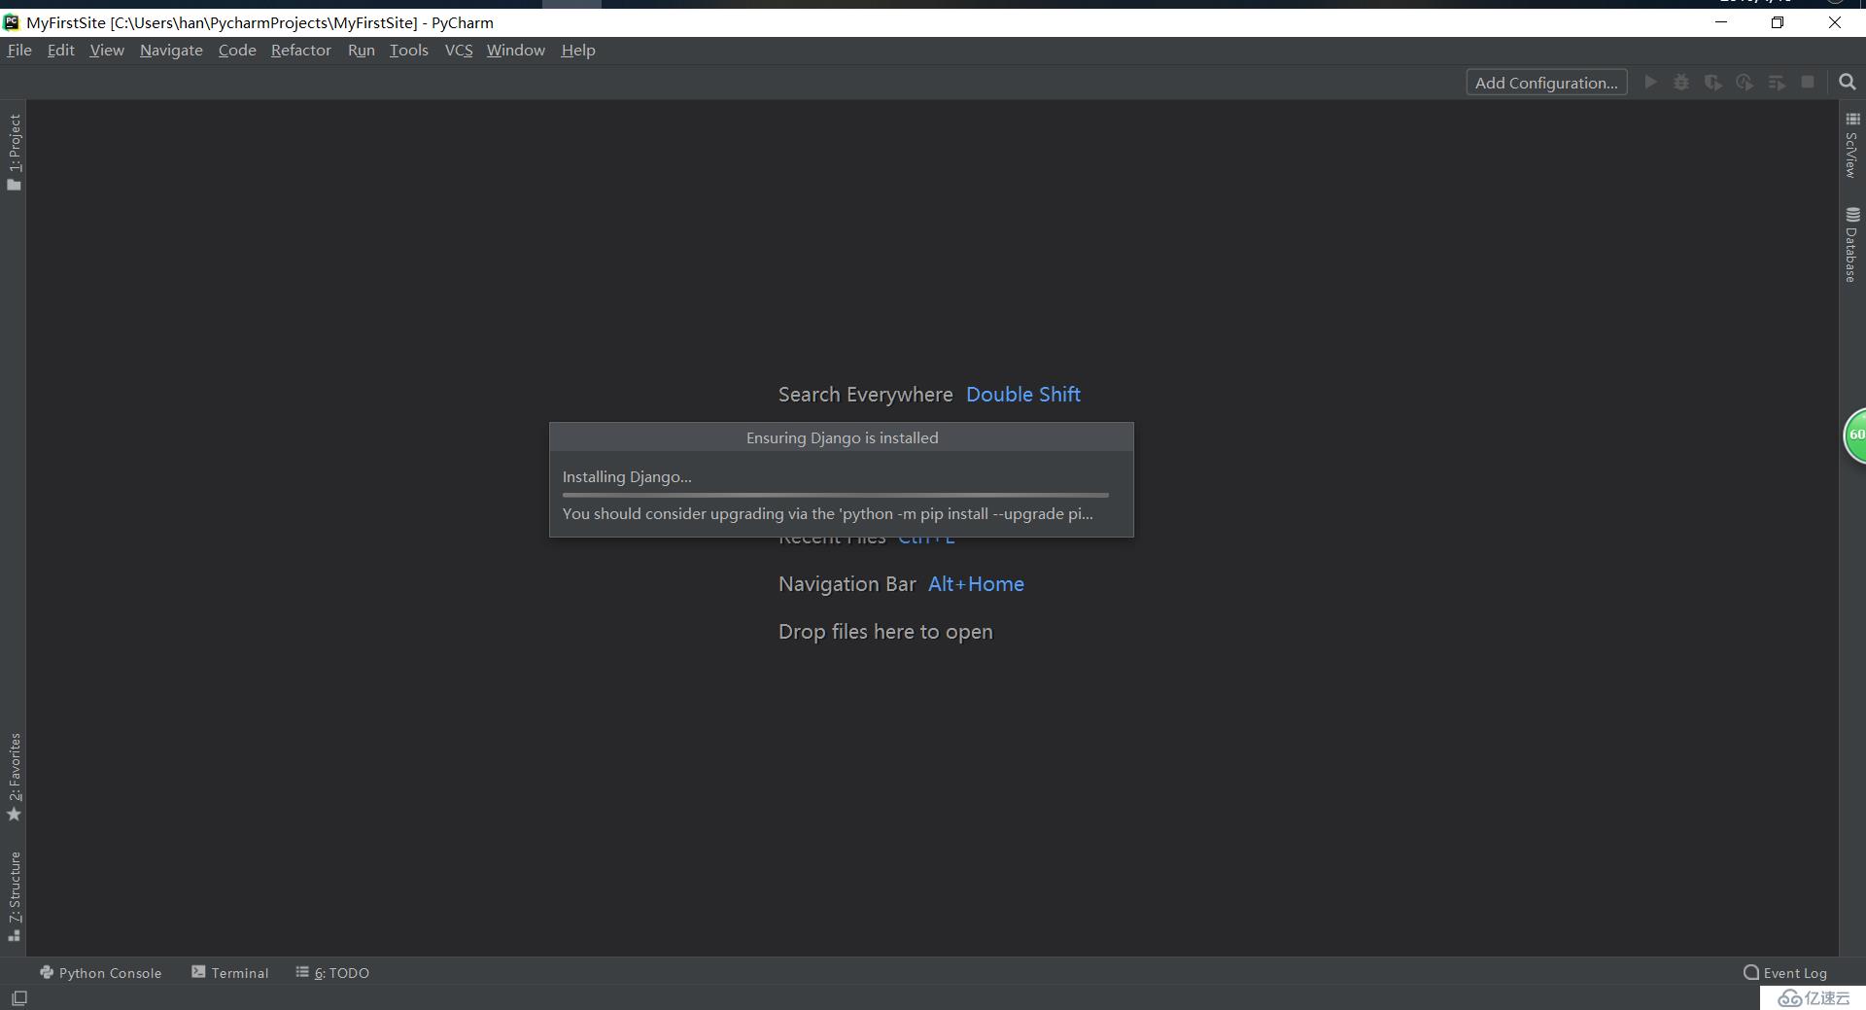Open the Python Console tab

pos(100,972)
